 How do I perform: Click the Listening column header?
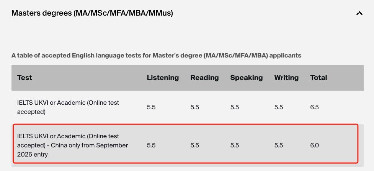point(163,78)
